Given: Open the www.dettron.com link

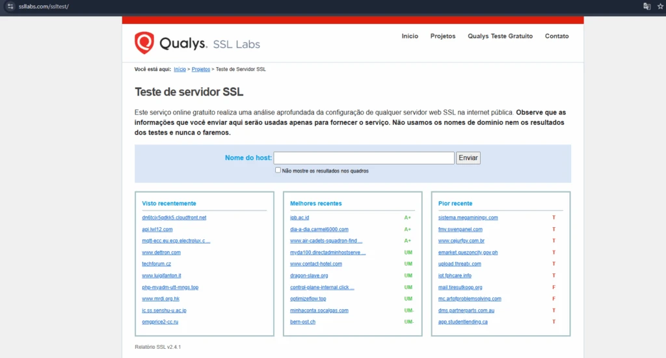Looking at the screenshot, I should (x=161, y=253).
